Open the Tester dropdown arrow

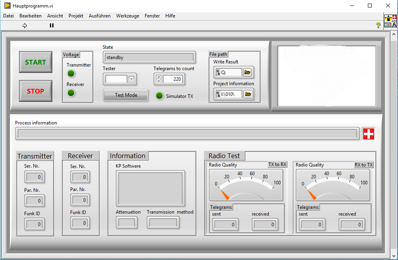(x=131, y=79)
